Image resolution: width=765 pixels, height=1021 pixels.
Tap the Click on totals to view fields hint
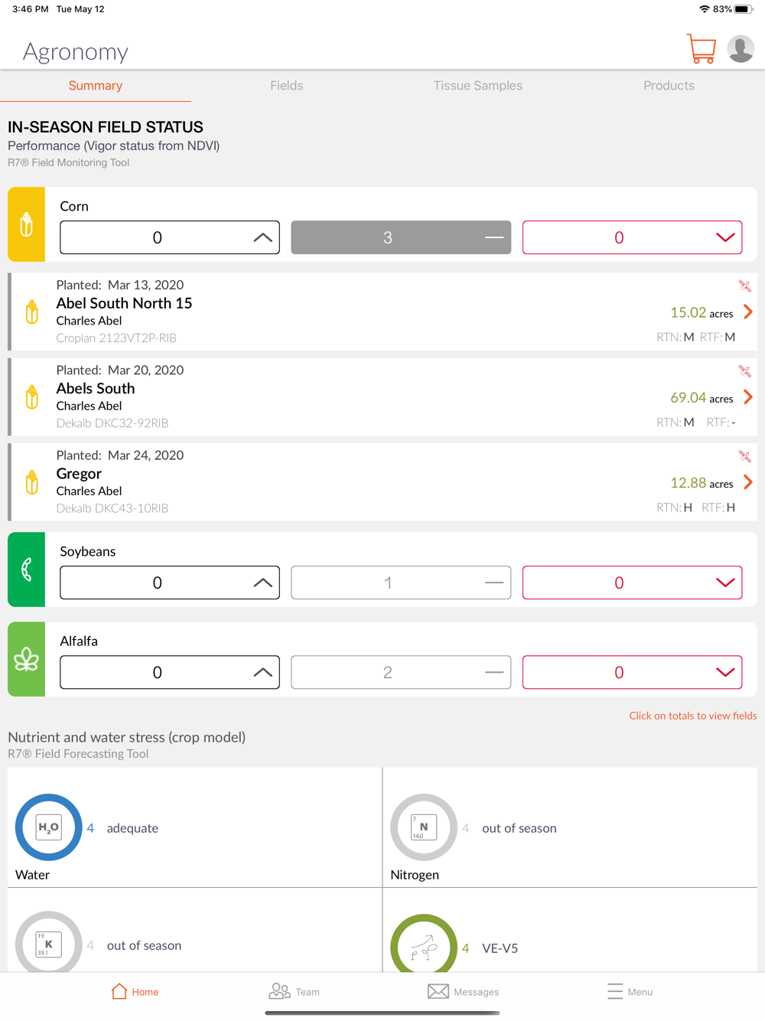(x=693, y=716)
